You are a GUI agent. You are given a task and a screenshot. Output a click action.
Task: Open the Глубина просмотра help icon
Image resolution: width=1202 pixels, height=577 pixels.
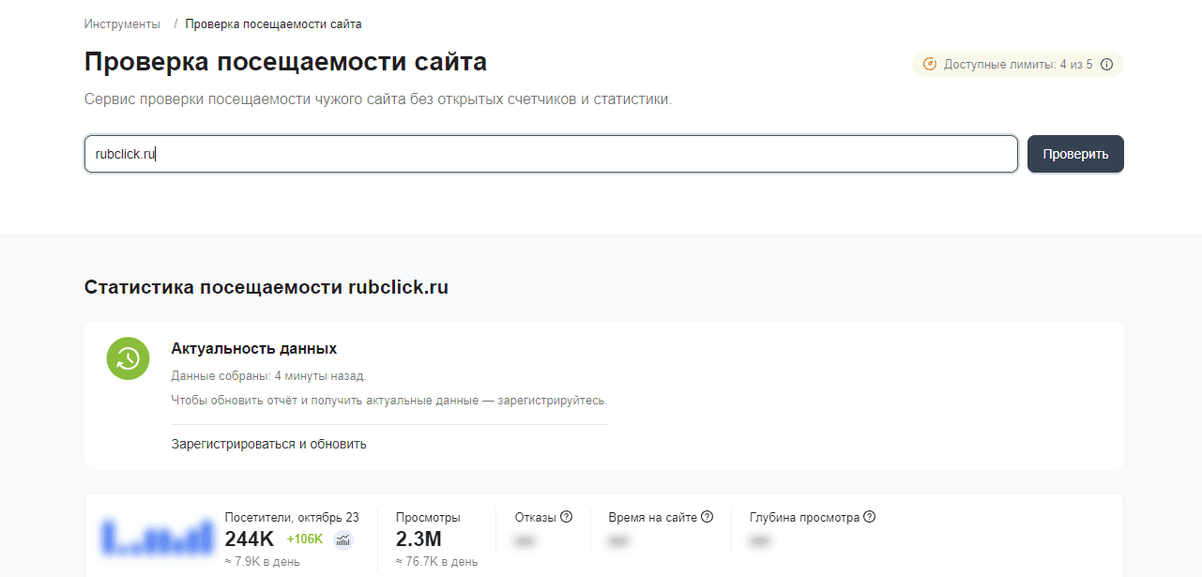tap(868, 516)
